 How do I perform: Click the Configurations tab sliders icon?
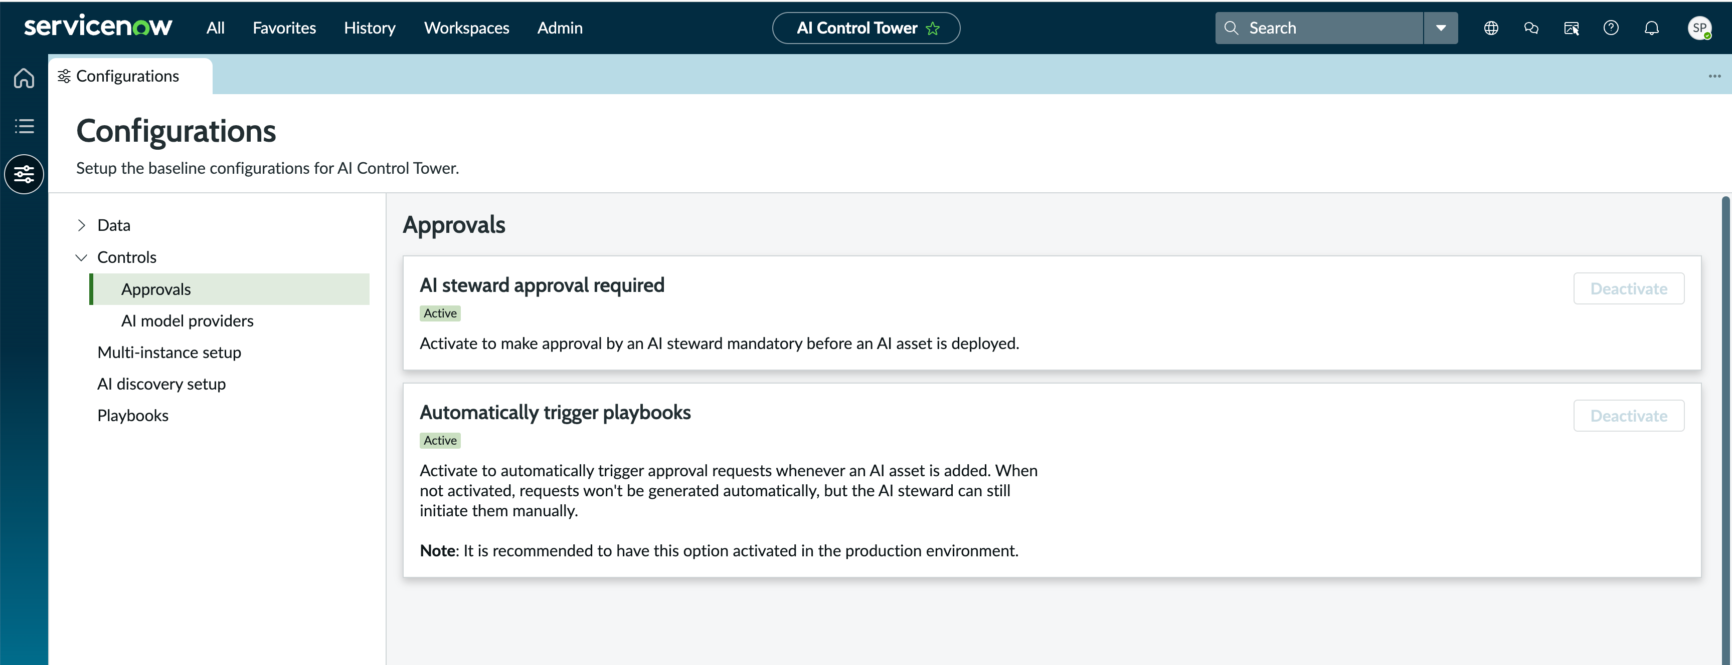click(64, 76)
